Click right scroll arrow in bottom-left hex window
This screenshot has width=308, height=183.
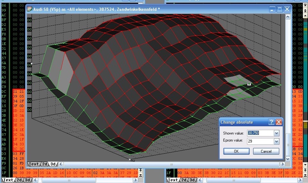(x=135, y=180)
